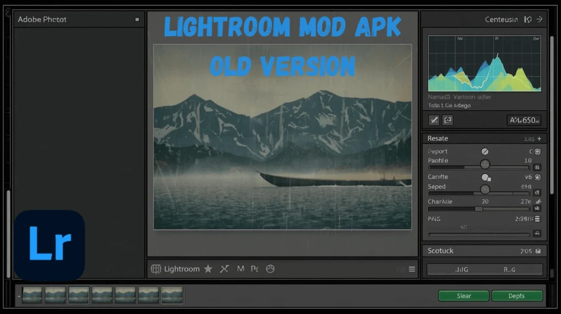The width and height of the screenshot is (561, 314).
Task: Click the skip-back icon next to Centeusin
Action: pos(528,19)
